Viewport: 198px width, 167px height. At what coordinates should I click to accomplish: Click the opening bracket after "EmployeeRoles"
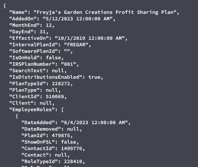63,110
